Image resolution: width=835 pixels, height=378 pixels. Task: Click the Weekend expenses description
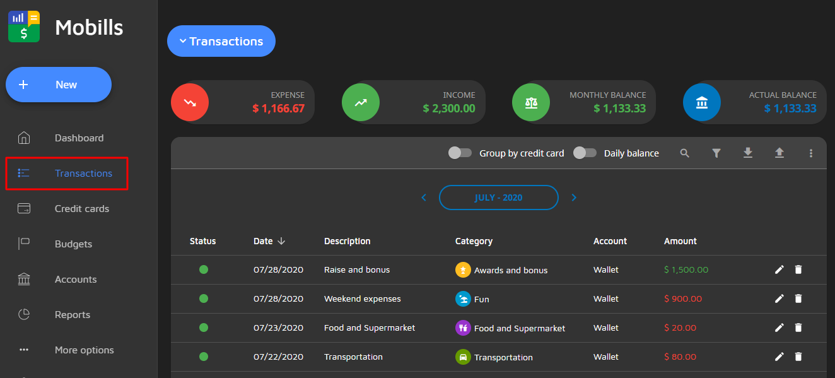pyautogui.click(x=363, y=298)
